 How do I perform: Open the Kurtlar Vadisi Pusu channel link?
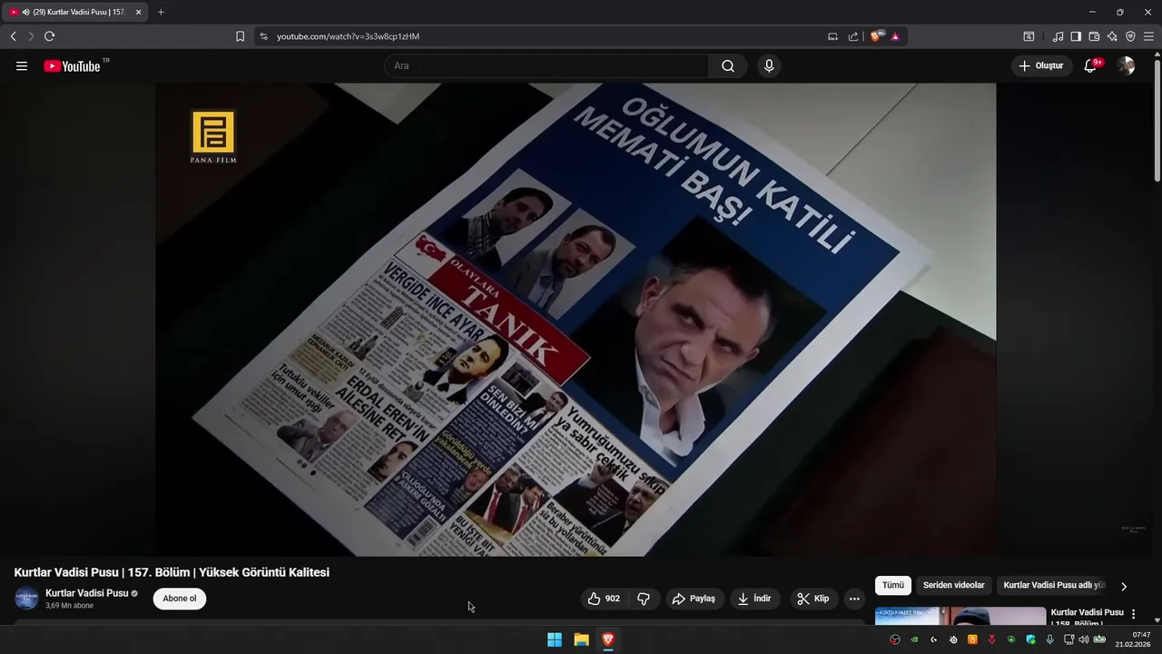pos(87,593)
